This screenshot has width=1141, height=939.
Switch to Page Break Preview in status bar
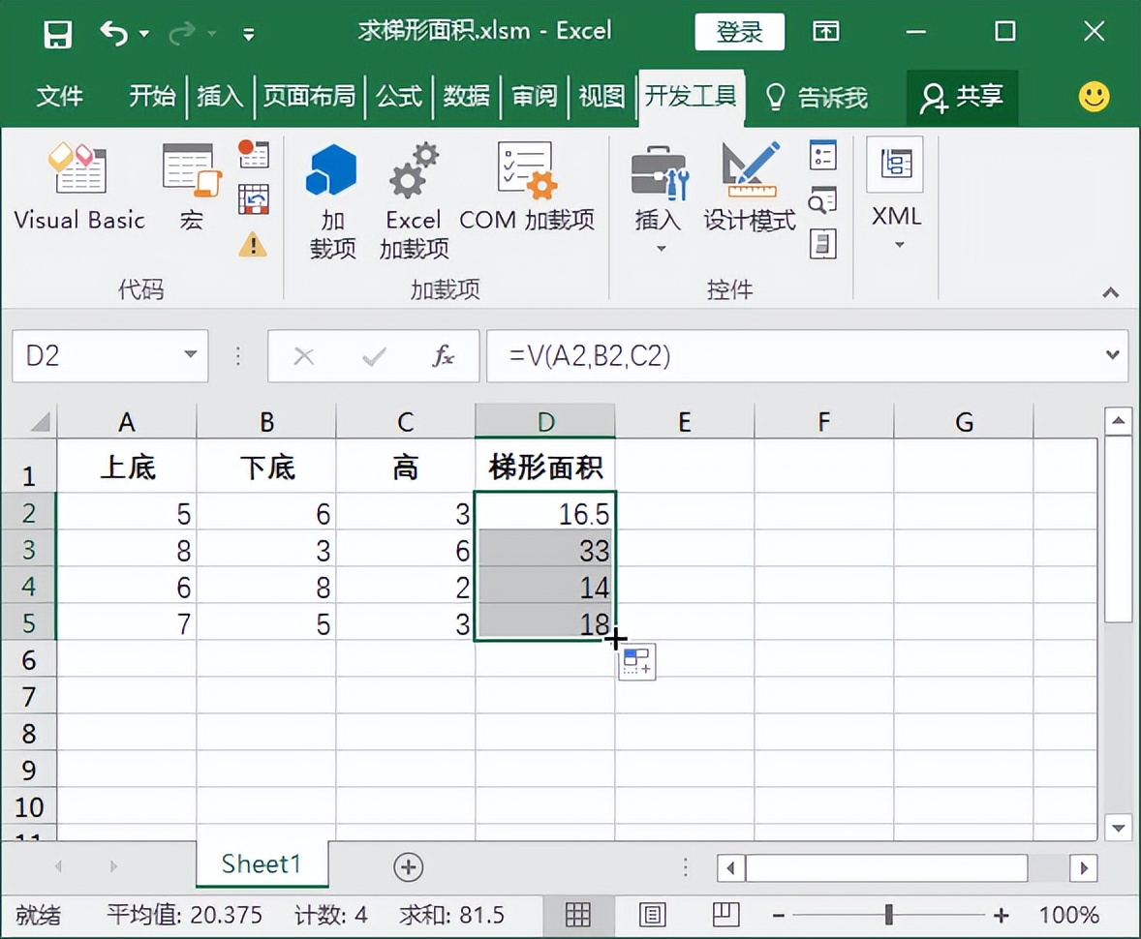click(725, 915)
